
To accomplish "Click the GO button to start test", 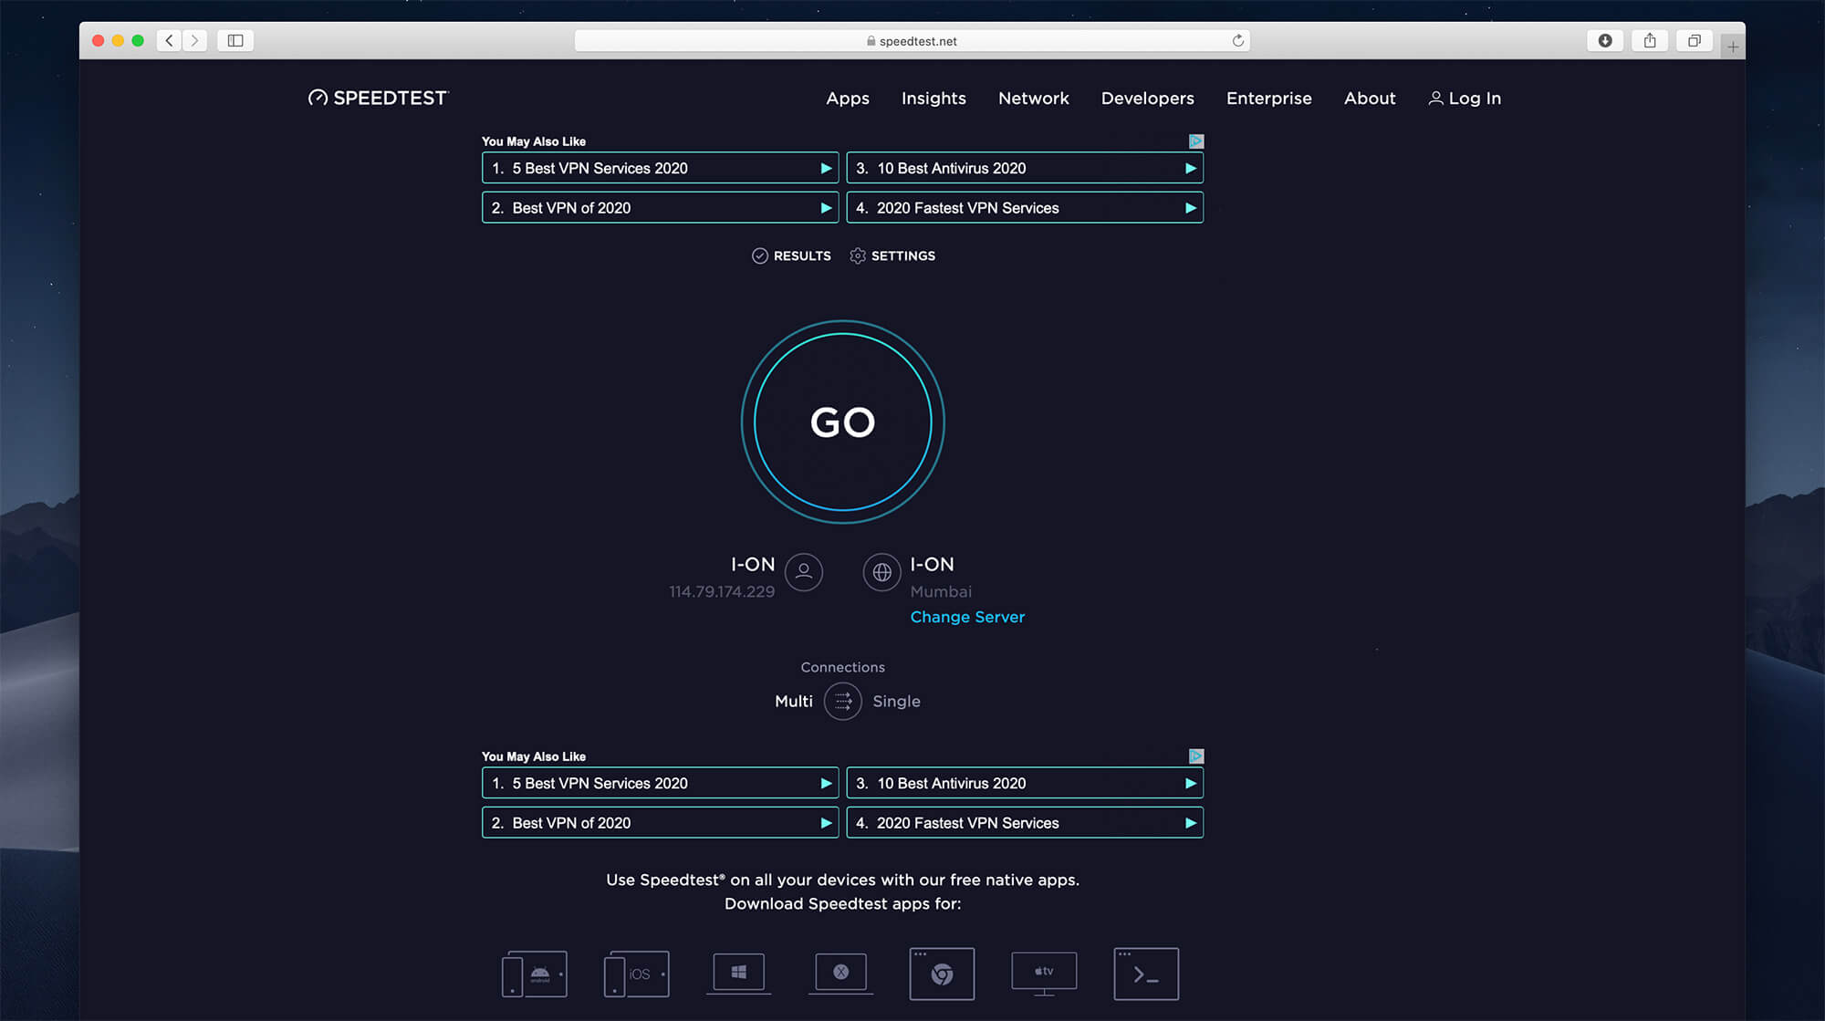I will tap(842, 421).
